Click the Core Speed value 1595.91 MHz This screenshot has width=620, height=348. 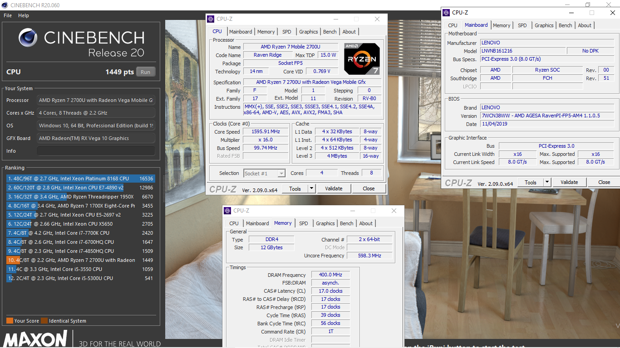[x=266, y=131]
